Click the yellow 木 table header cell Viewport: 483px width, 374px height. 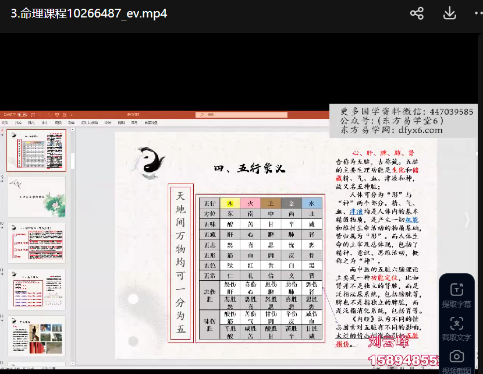[230, 203]
